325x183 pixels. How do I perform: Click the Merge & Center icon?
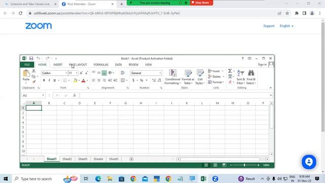pyautogui.click(x=123, y=80)
